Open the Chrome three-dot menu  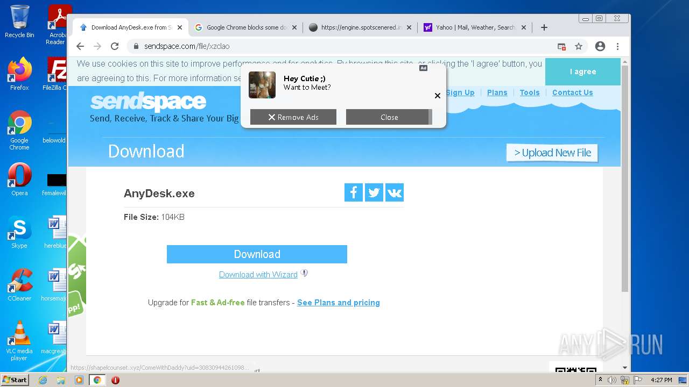[x=617, y=46]
